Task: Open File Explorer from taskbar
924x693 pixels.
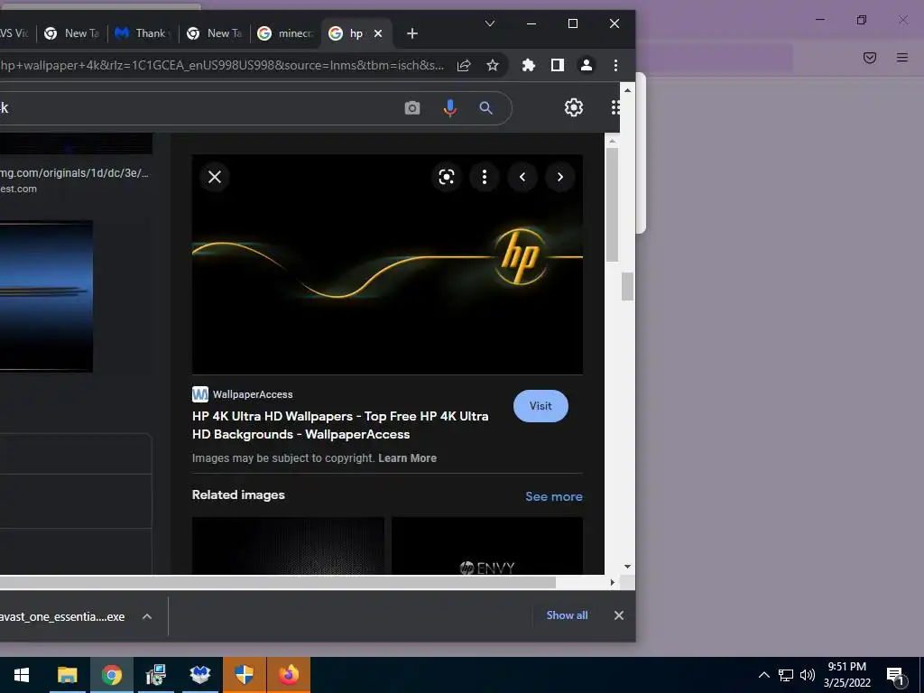Action: click(x=67, y=675)
